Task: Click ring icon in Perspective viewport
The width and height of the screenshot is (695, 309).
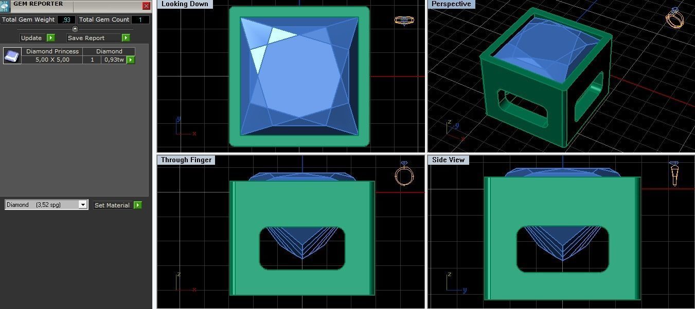Action: pyautogui.click(x=674, y=18)
